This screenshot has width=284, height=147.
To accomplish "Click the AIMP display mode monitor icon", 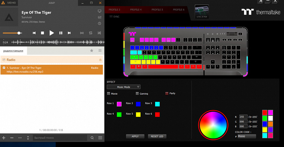I will [99, 11].
